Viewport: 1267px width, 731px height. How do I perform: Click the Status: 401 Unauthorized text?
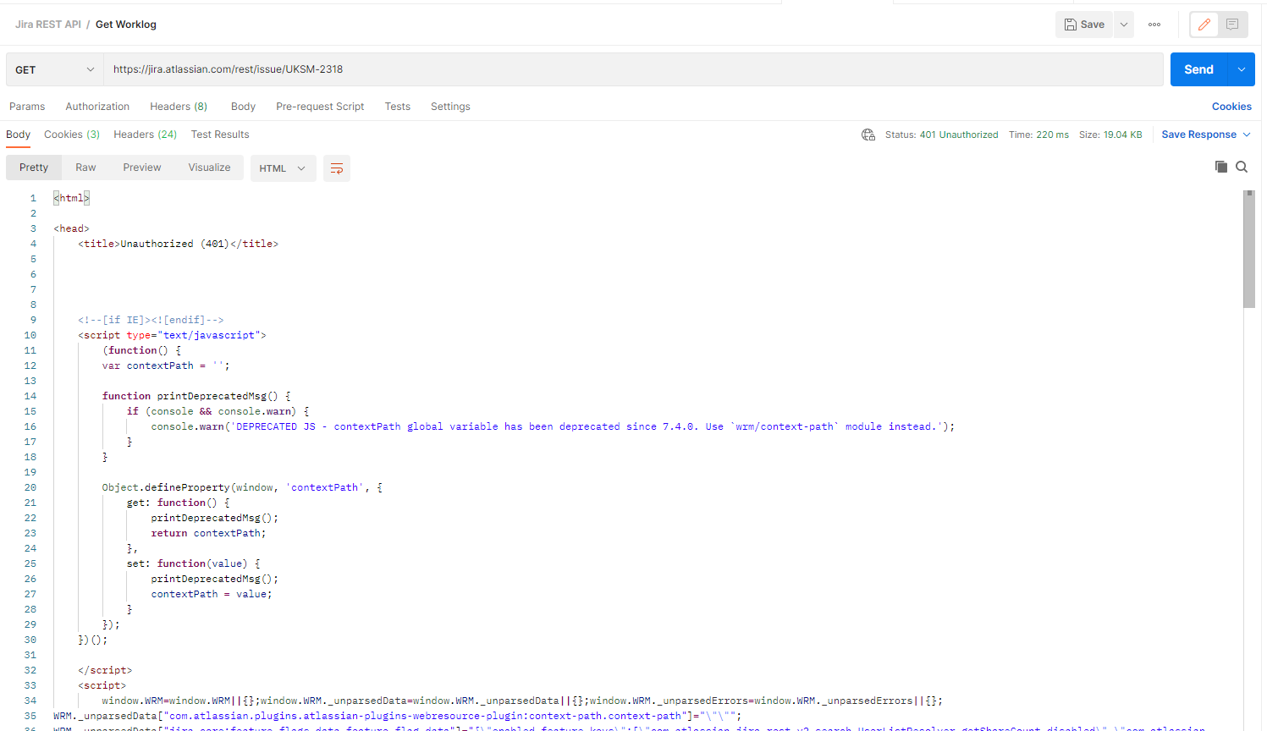pos(942,135)
